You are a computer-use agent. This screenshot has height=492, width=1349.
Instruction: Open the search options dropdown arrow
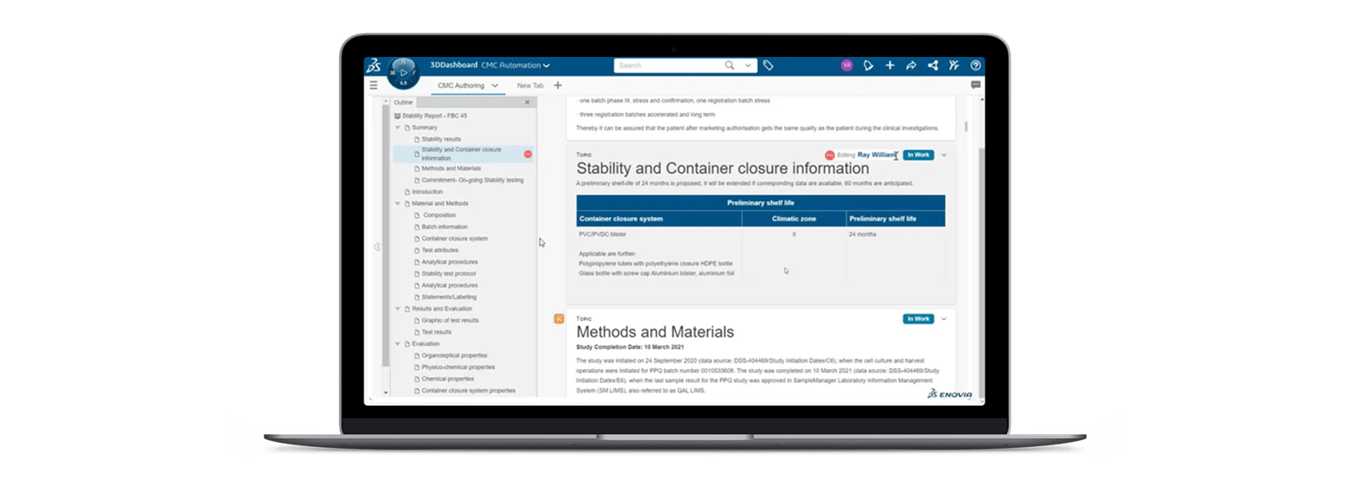[x=748, y=65]
